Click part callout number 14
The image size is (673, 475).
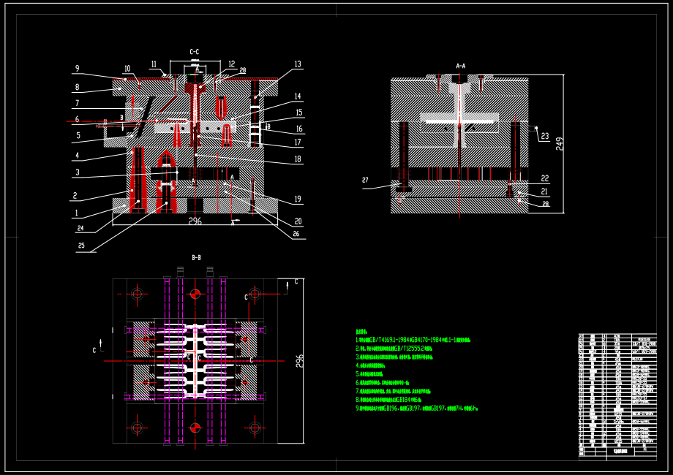point(298,96)
